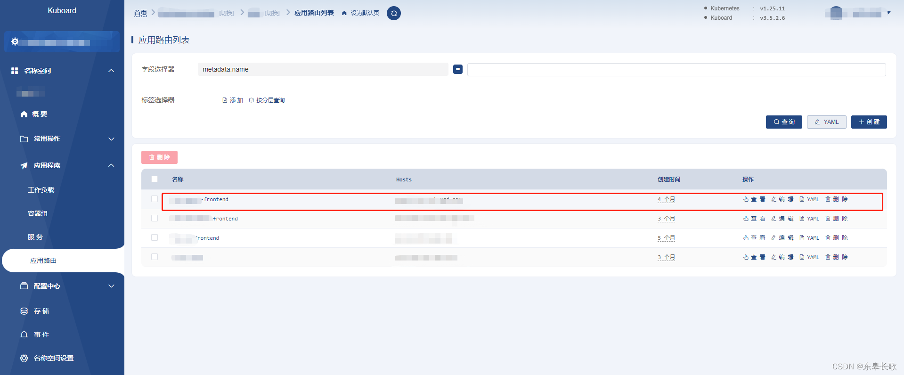Open 事件 in the sidebar
Screen dimensions: 904x375
(x=41, y=334)
